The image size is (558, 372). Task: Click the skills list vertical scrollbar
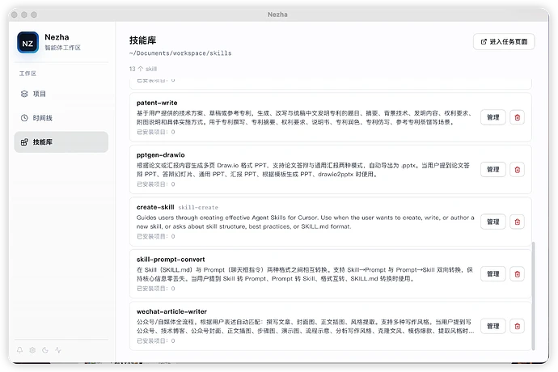coord(533,296)
